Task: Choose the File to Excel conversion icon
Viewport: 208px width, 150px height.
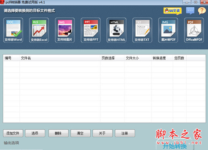Action: click(39, 30)
